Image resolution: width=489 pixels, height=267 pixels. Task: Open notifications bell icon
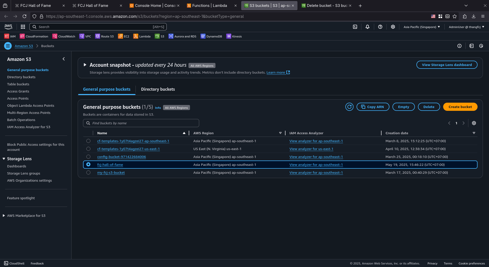point(368,27)
